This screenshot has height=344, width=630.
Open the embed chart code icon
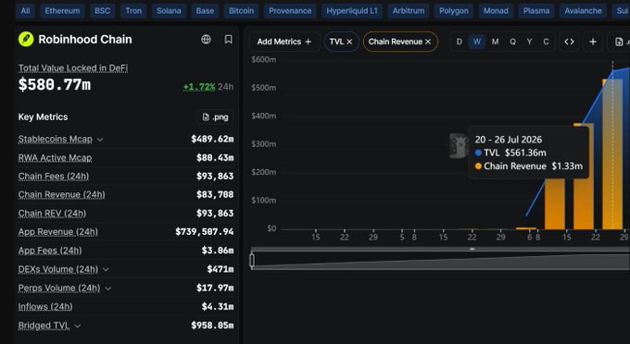coord(569,42)
